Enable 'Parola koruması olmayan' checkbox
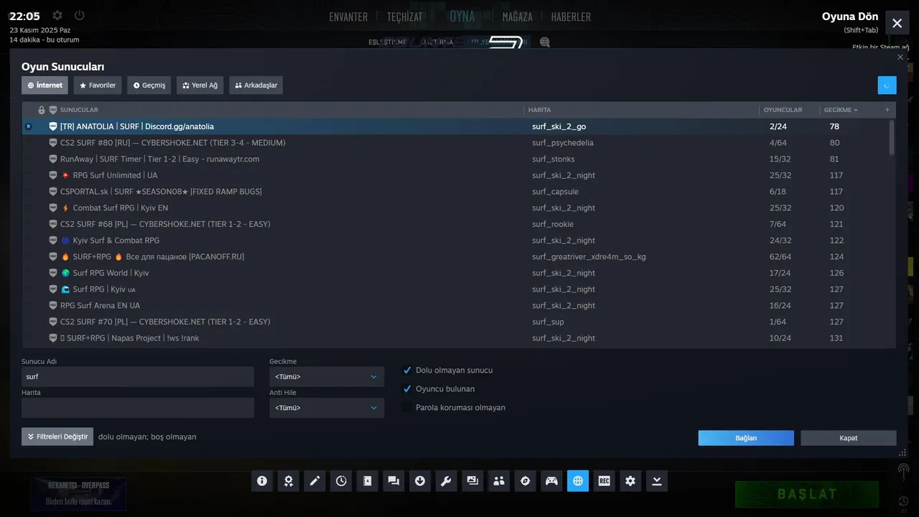The image size is (919, 517). coord(407,408)
